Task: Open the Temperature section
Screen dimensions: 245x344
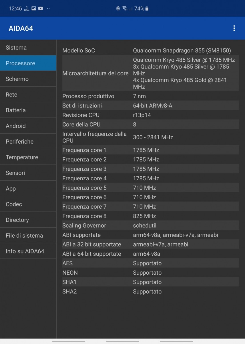Action: coord(28,157)
